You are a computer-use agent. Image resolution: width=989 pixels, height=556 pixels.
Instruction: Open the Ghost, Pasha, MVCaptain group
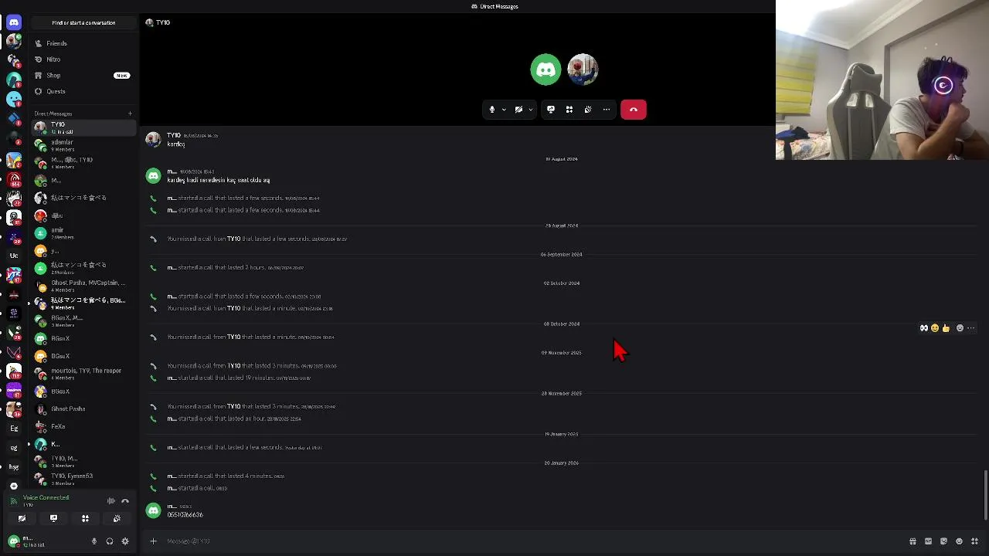[83, 286]
